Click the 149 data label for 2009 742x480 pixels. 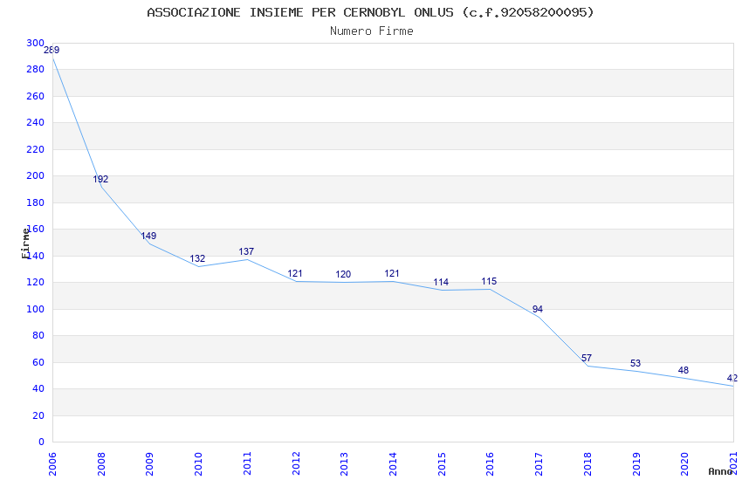click(x=148, y=236)
